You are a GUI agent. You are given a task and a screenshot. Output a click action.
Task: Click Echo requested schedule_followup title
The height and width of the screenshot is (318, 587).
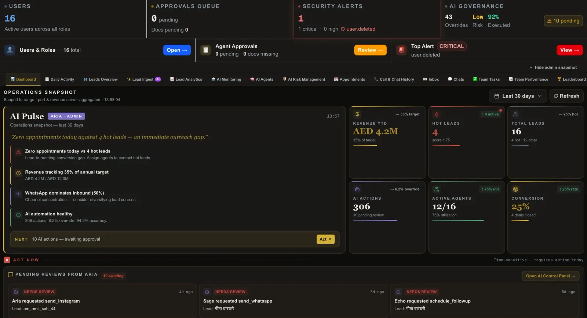433,301
